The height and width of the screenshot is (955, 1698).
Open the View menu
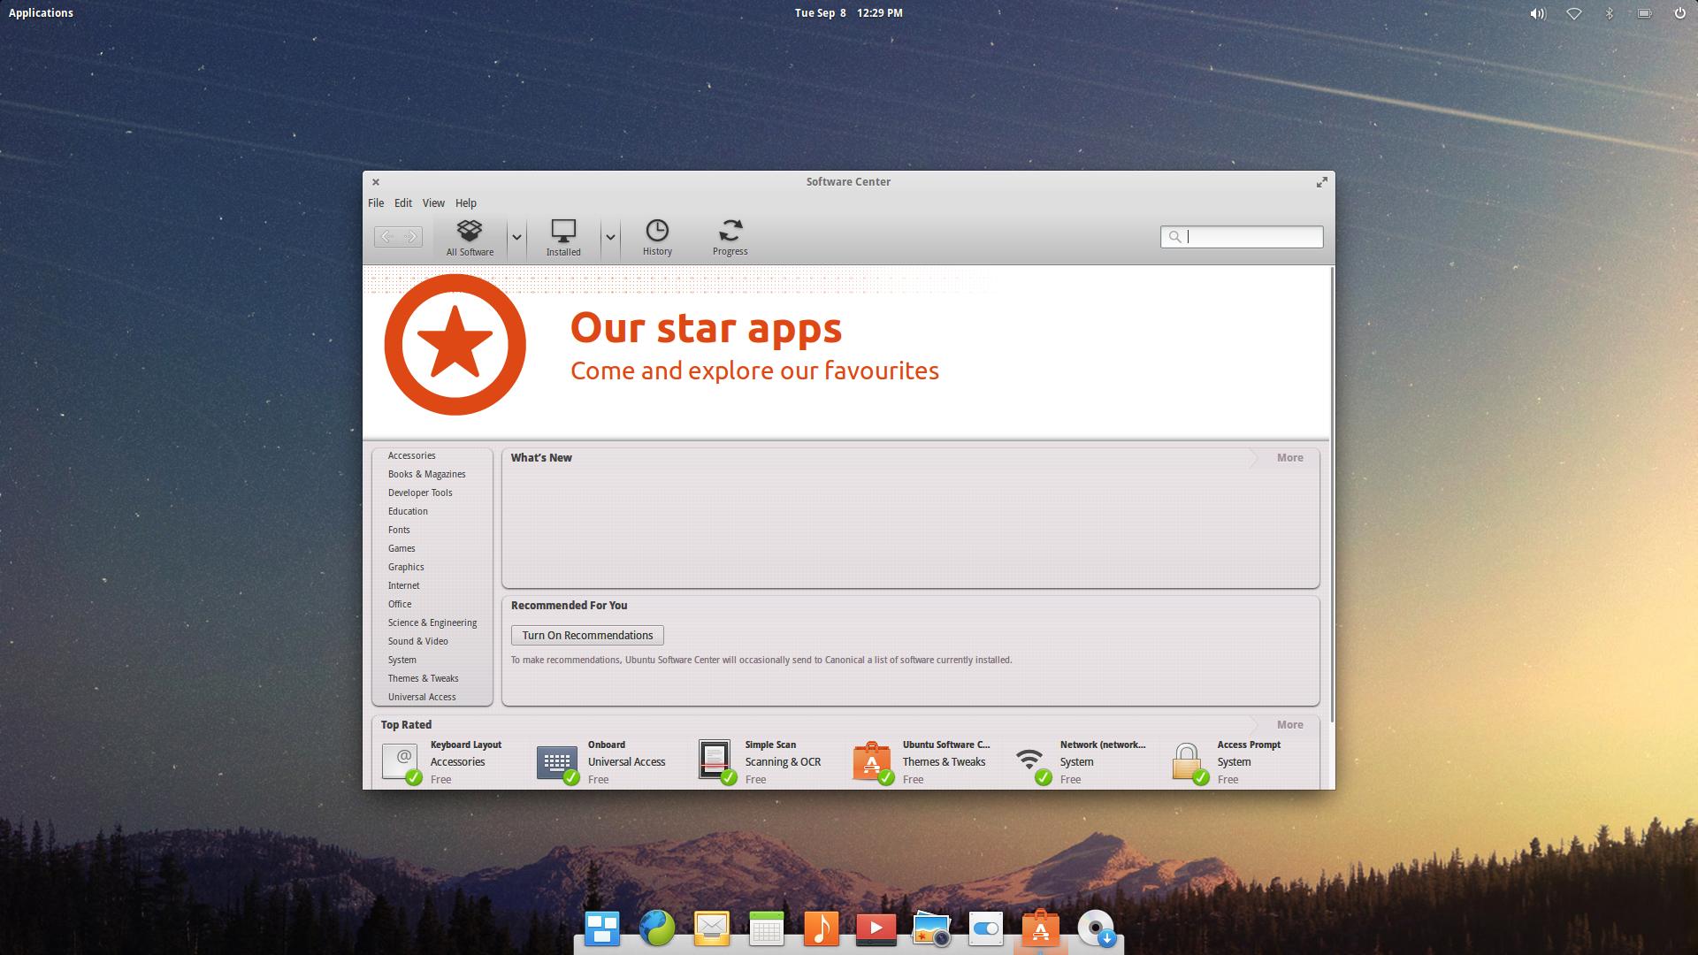coord(433,202)
